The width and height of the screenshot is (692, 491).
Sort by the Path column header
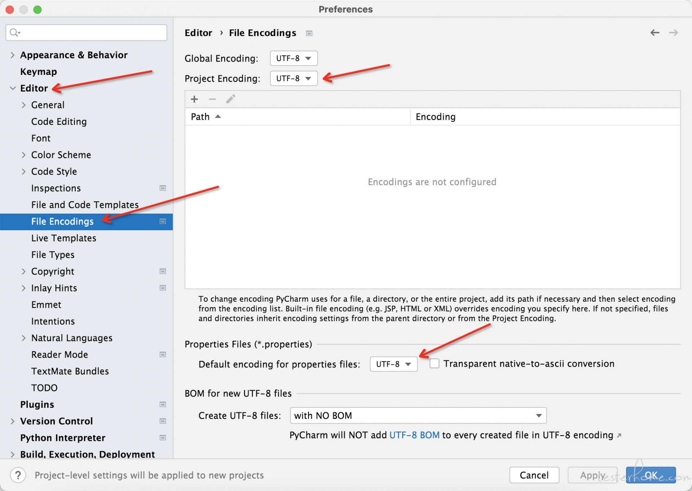[297, 117]
